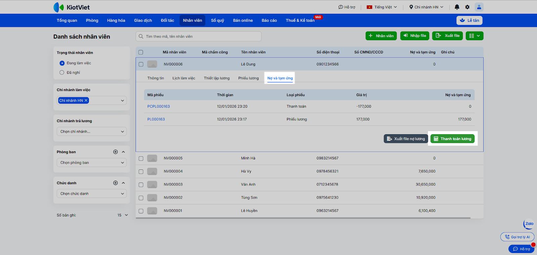Image resolution: width=537 pixels, height=255 pixels.
Task: Select the Đã nghỉ radio option
Action: click(62, 72)
